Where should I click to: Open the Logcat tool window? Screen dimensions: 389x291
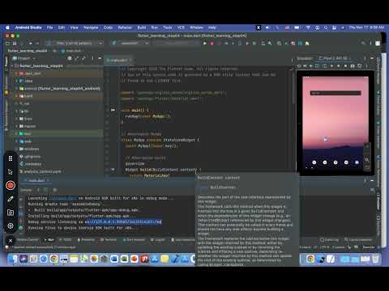[157, 239]
